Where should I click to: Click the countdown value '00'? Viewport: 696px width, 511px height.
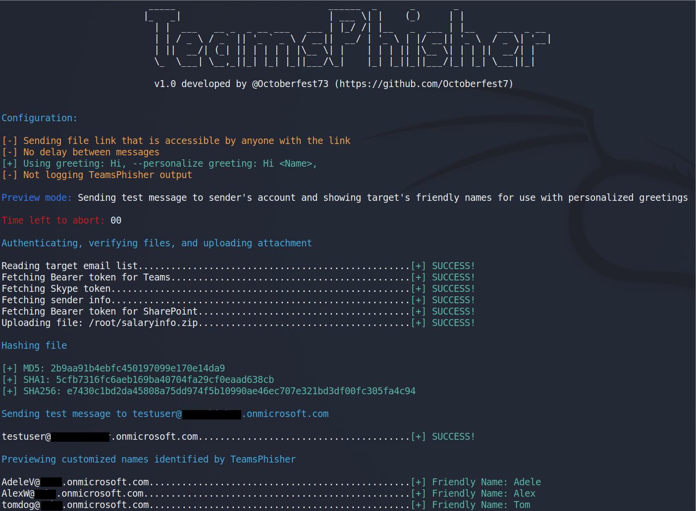[x=116, y=220]
